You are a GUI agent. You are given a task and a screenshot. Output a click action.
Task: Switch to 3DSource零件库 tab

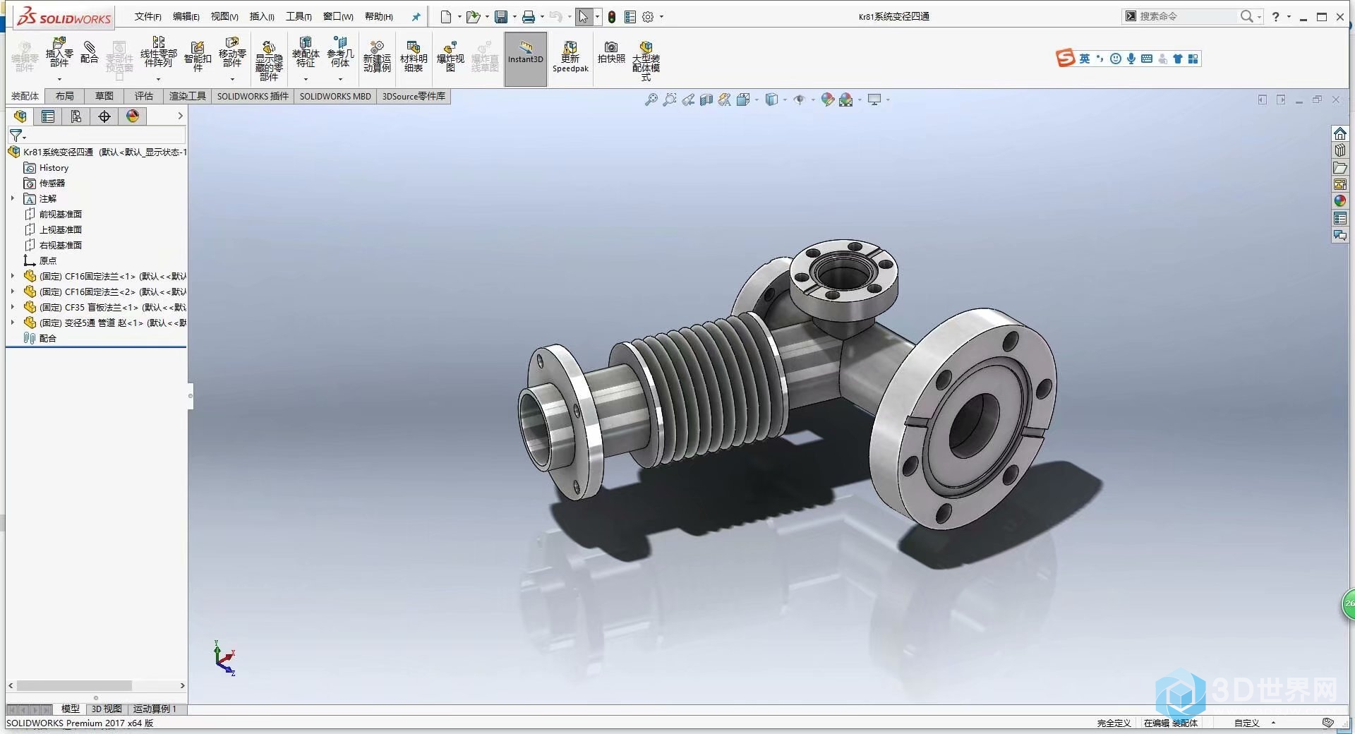[x=414, y=96]
